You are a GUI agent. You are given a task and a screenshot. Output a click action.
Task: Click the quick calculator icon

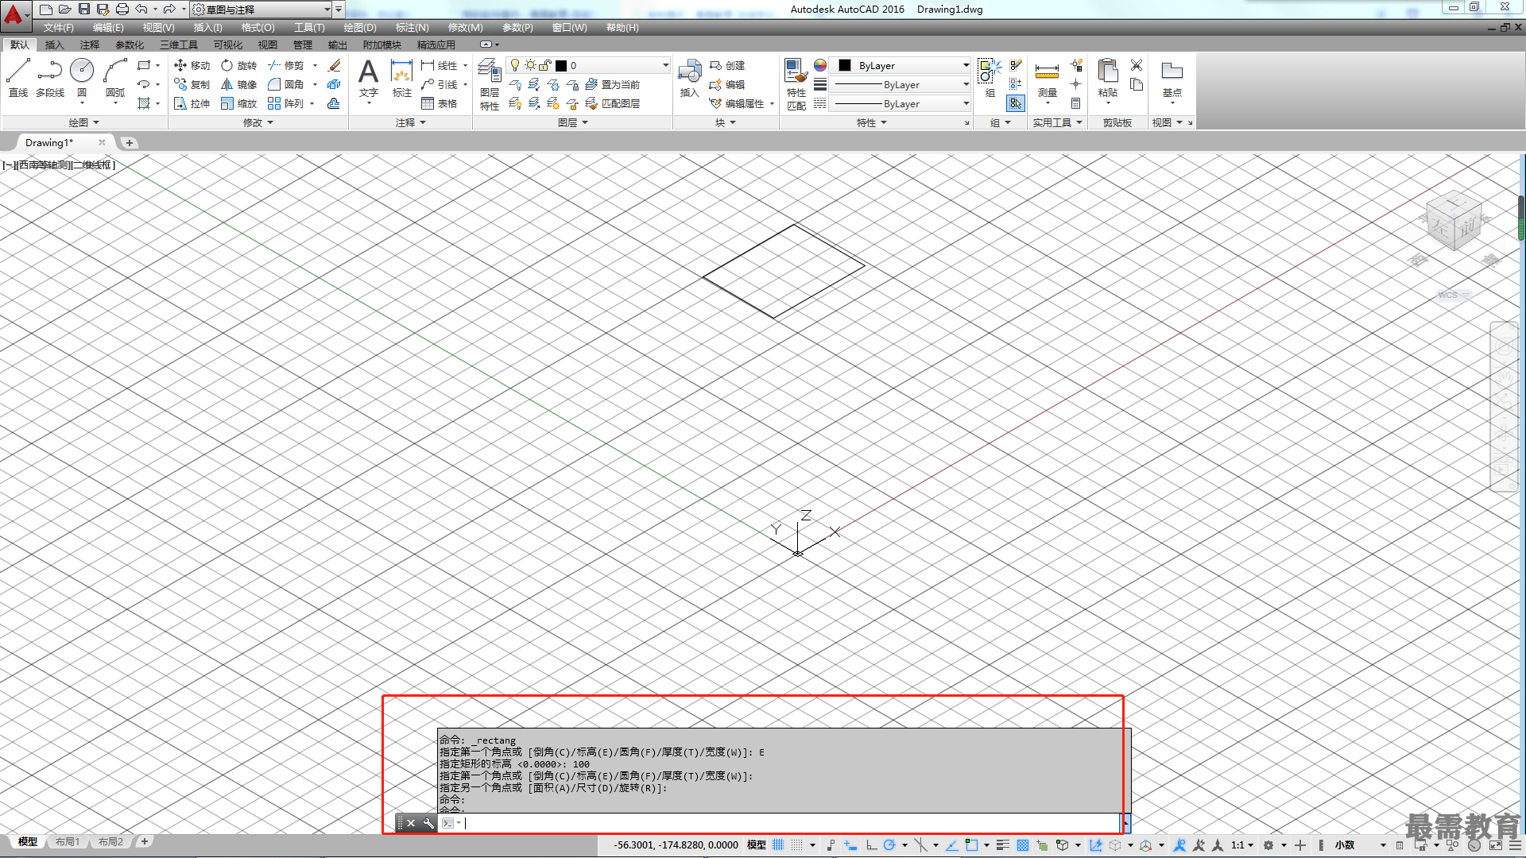pos(1075,103)
